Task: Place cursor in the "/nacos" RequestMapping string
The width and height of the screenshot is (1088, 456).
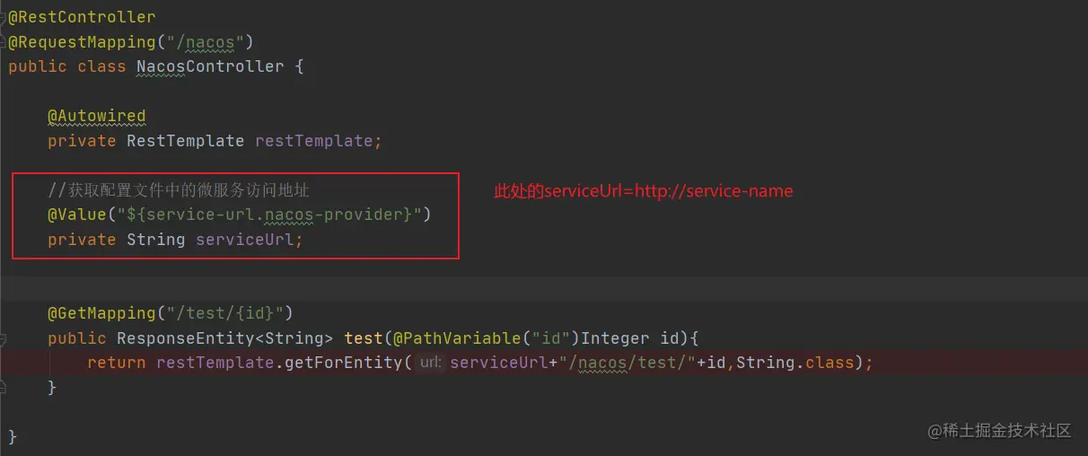Action: pyautogui.click(x=206, y=41)
